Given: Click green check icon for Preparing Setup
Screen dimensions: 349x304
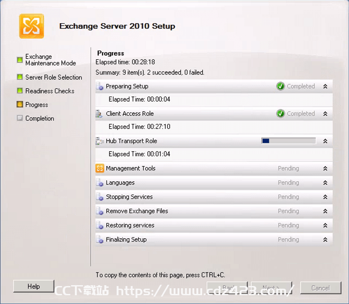Looking at the screenshot, I should click(281, 86).
